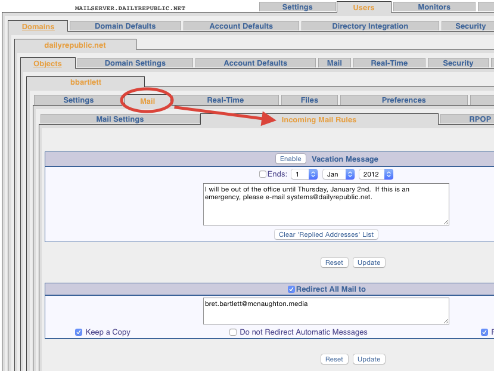
Task: Open the Domain Settings tab
Action: coord(135,63)
